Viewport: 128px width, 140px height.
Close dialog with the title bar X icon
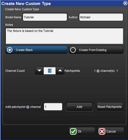(125, 3)
